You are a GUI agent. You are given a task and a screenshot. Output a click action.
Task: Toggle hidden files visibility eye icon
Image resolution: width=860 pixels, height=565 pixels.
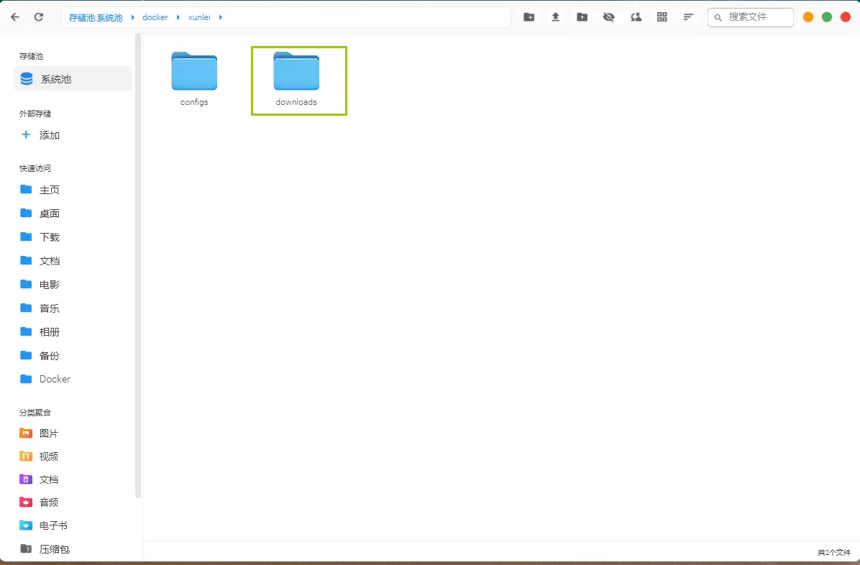pyautogui.click(x=609, y=17)
